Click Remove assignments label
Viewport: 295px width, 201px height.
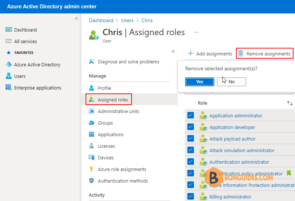(x=268, y=54)
